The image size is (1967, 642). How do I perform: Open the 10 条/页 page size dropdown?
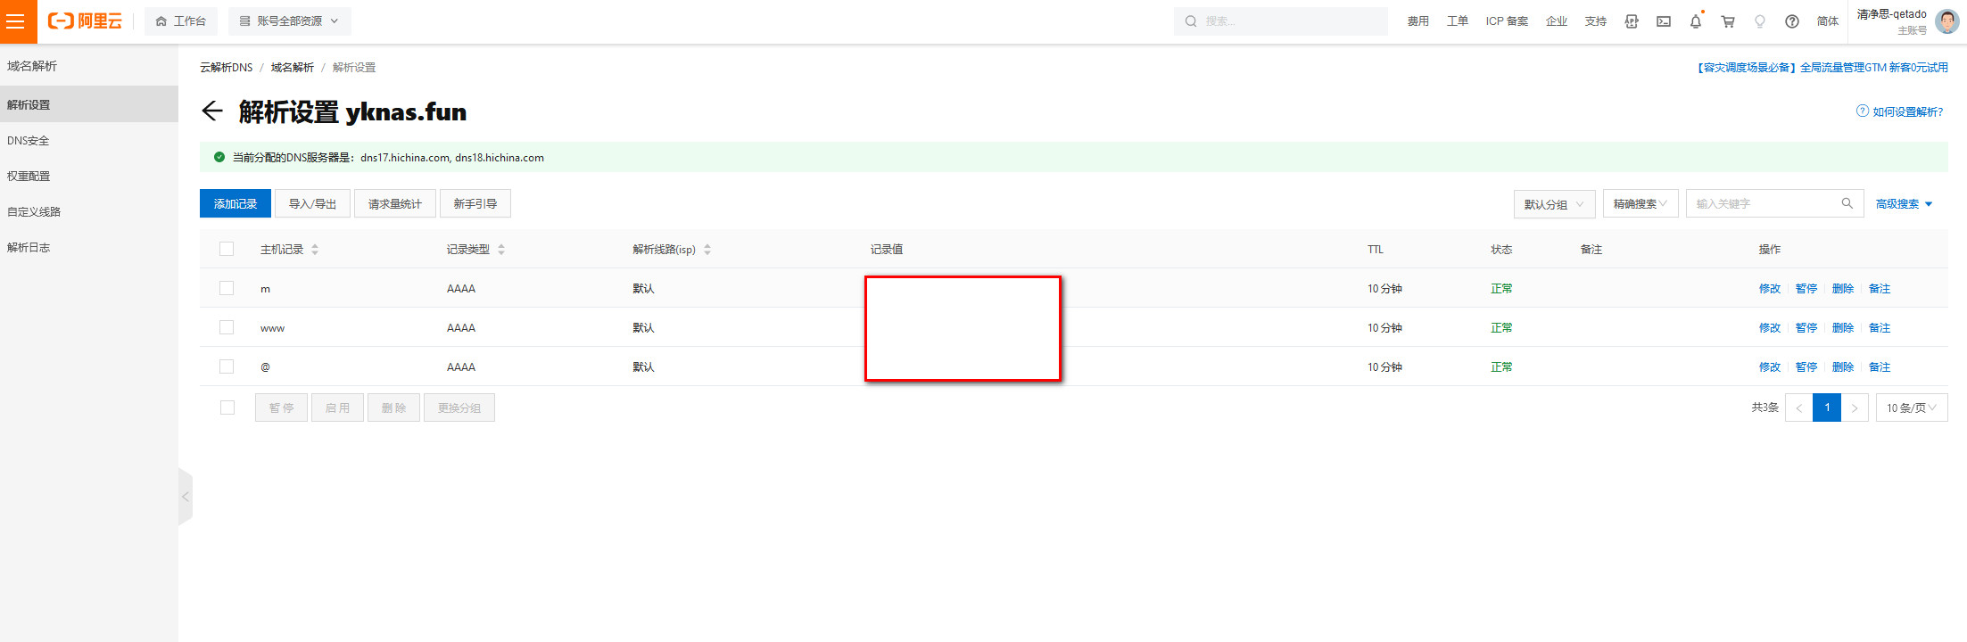click(1911, 407)
